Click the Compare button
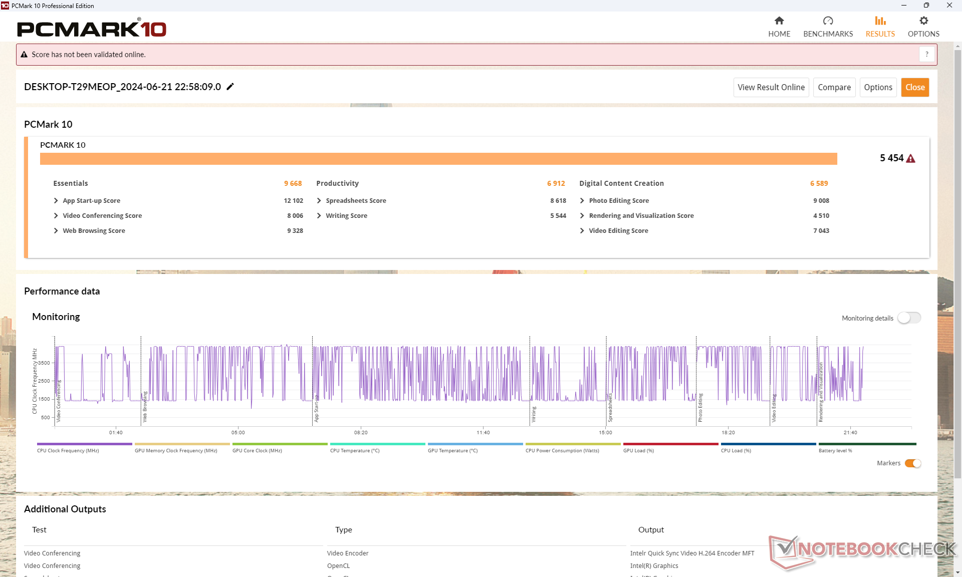Screen dimensions: 962x577 click(x=834, y=87)
